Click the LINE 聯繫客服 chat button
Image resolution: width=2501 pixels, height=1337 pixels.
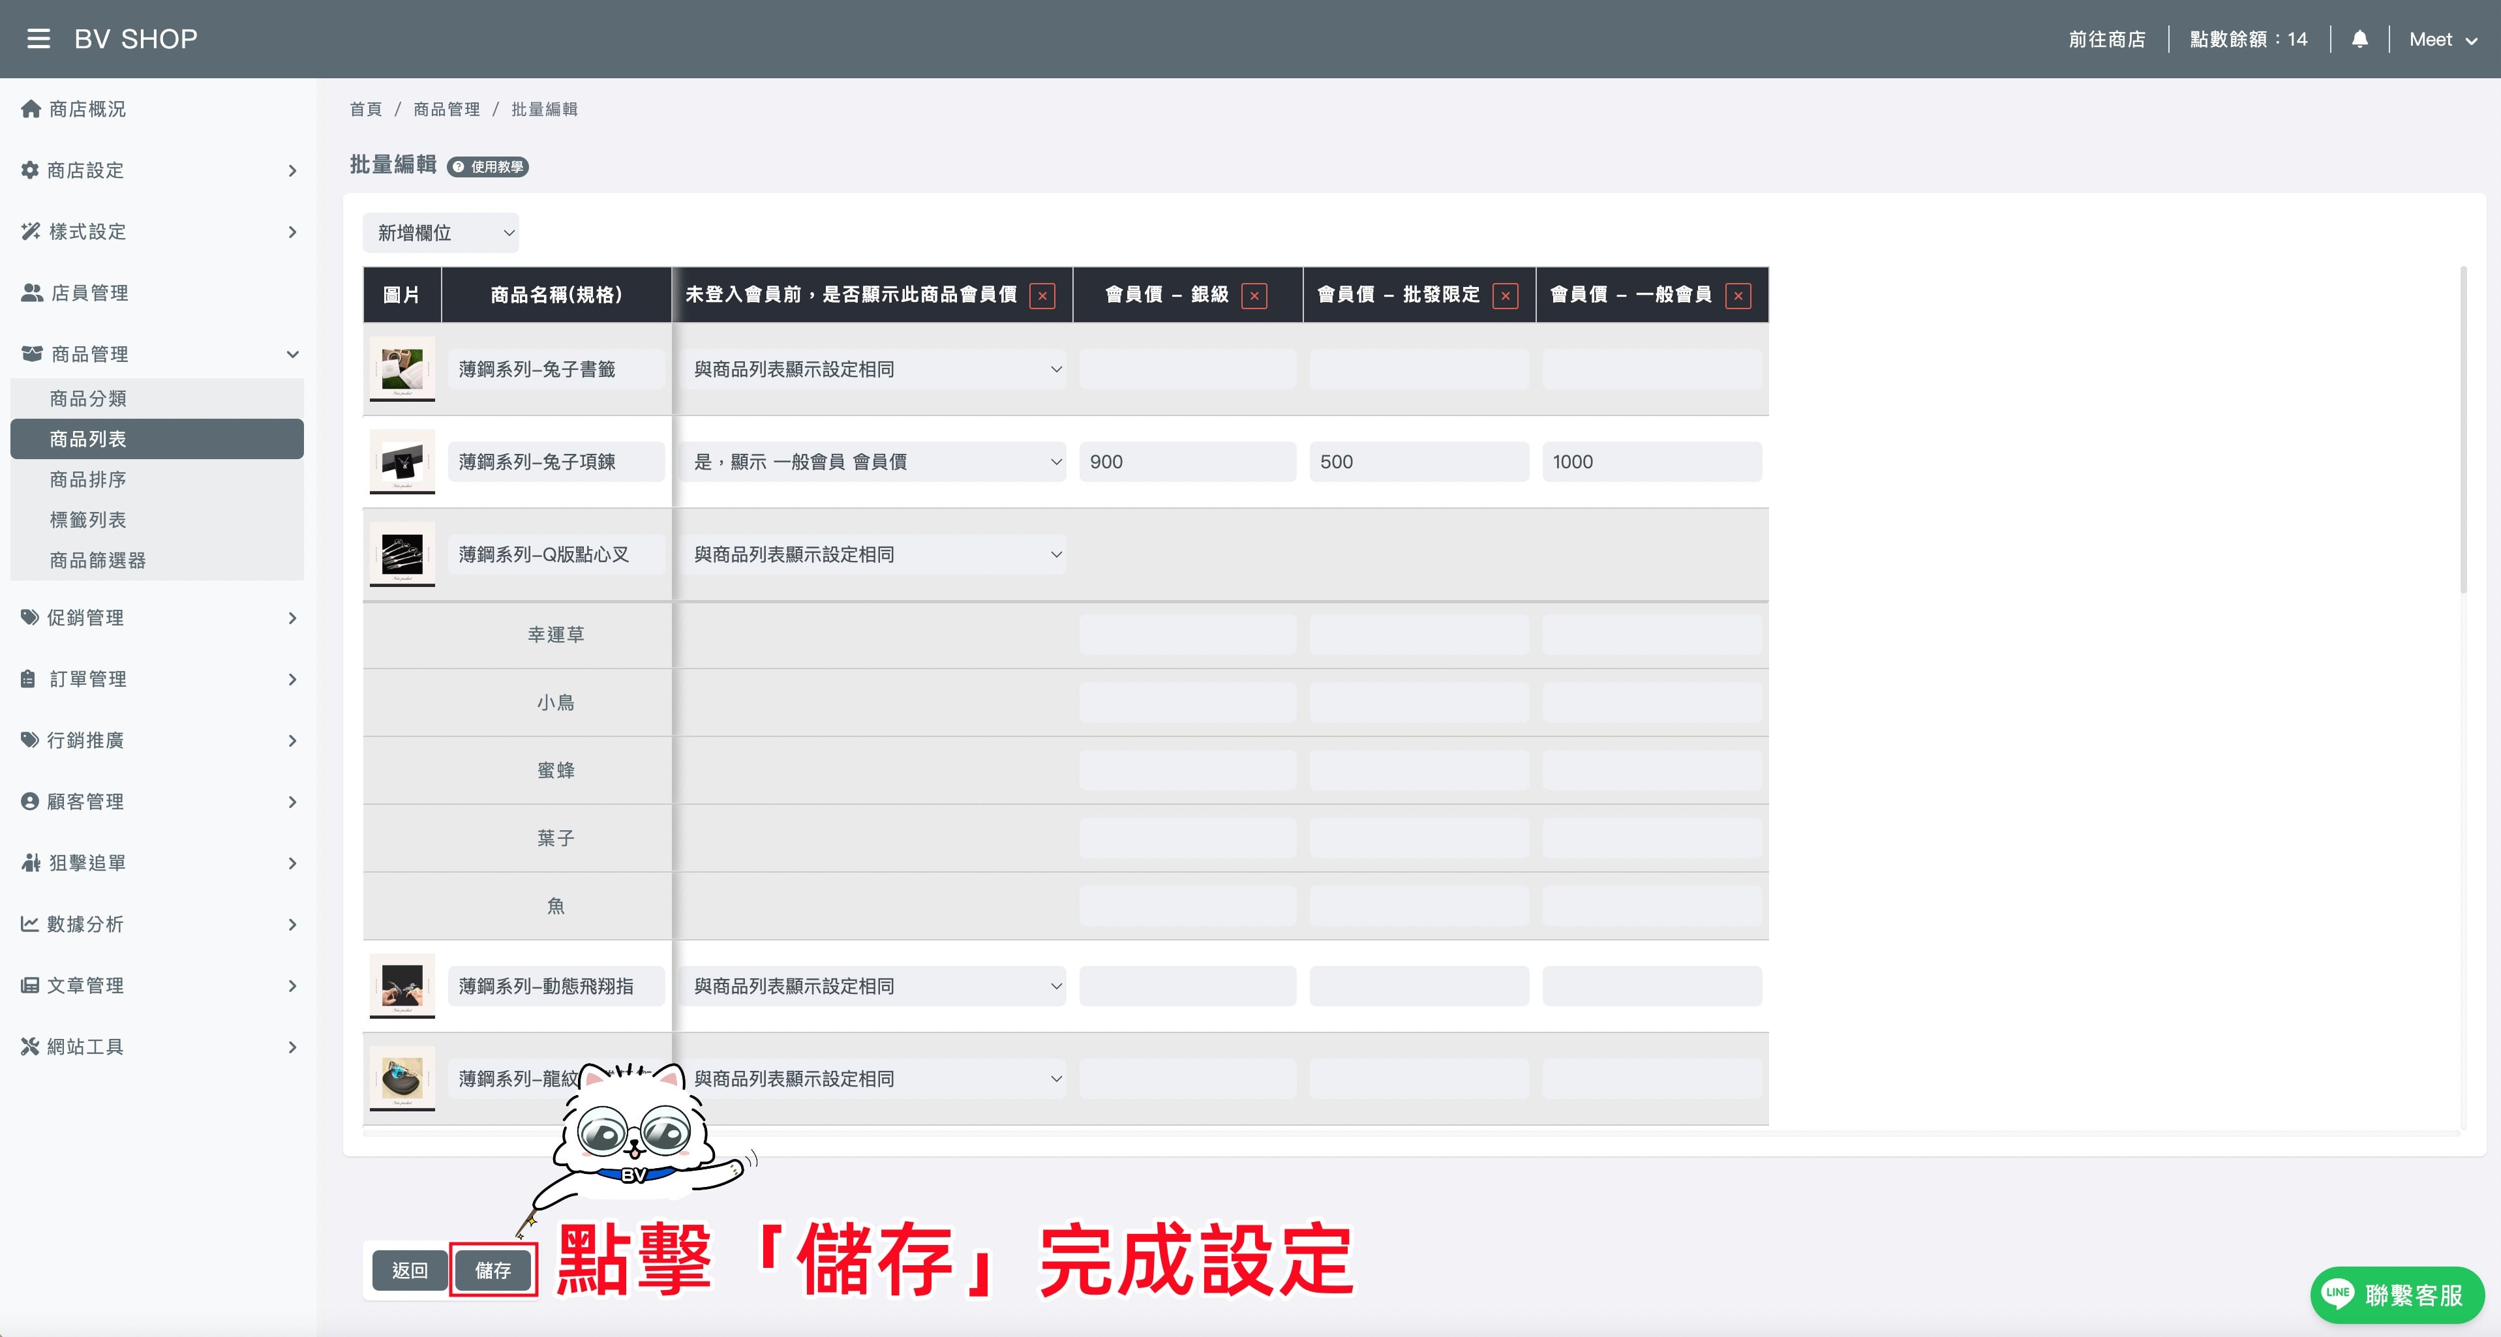click(2396, 1294)
